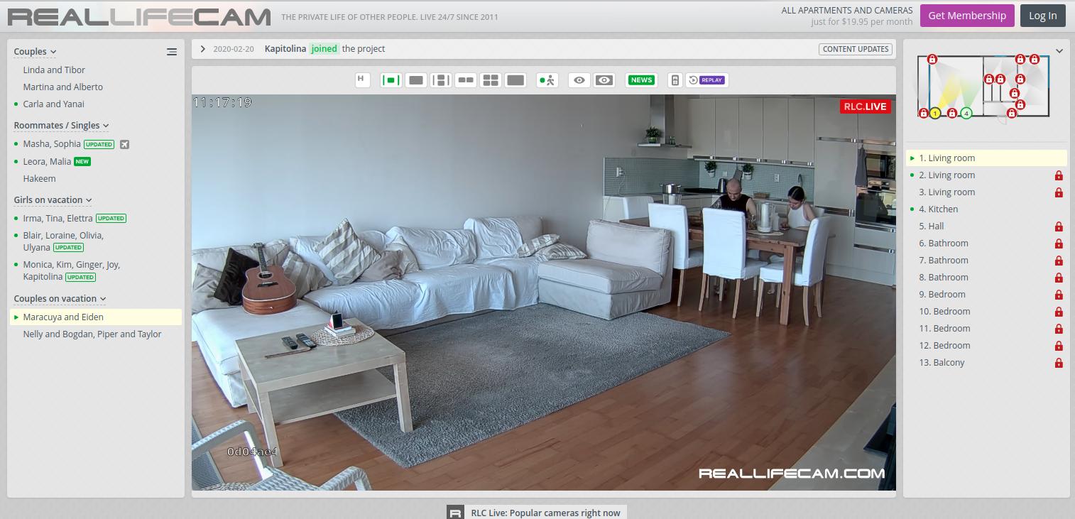Click the Get Membership button
Image resolution: width=1075 pixels, height=519 pixels.
[x=966, y=15]
